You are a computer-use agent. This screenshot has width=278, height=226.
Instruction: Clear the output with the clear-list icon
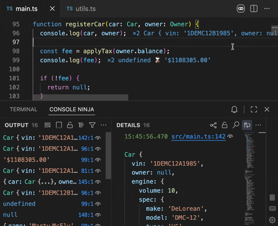(x=48, y=125)
